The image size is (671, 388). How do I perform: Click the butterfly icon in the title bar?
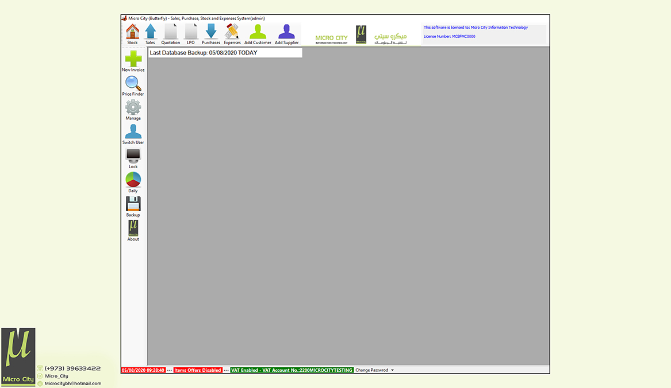tap(124, 18)
